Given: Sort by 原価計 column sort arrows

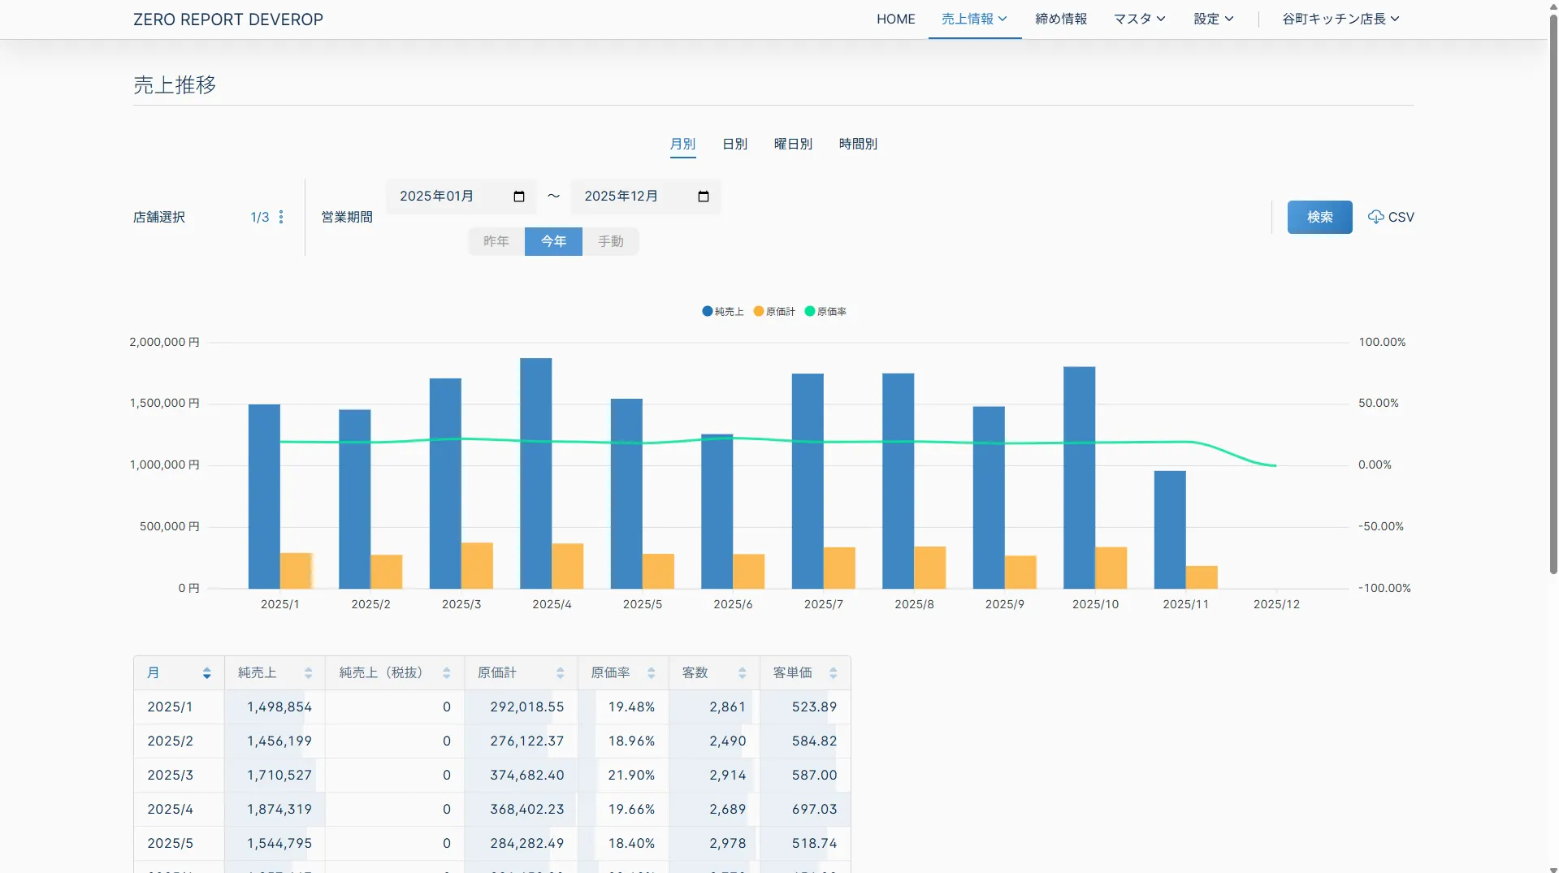Looking at the screenshot, I should (560, 673).
